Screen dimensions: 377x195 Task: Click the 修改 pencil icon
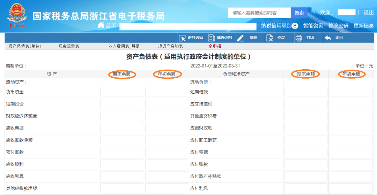coord(240,38)
